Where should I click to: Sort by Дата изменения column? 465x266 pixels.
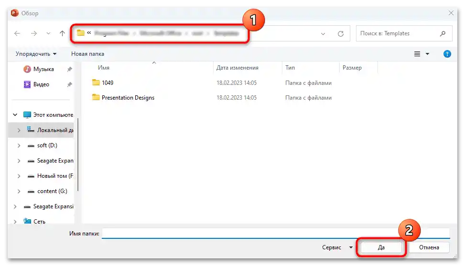[x=237, y=68]
